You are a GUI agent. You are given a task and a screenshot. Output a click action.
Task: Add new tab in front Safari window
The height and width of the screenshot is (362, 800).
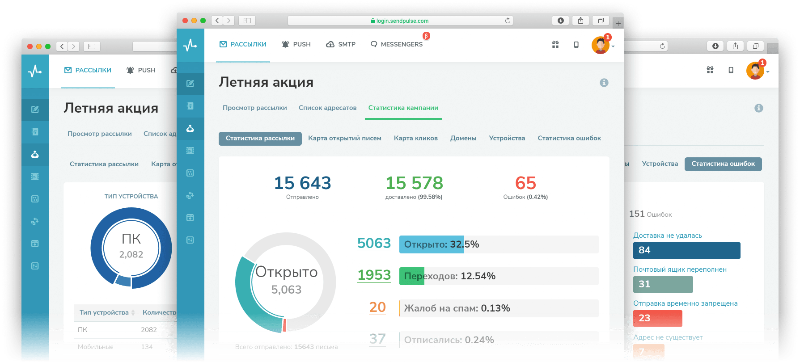pos(618,23)
